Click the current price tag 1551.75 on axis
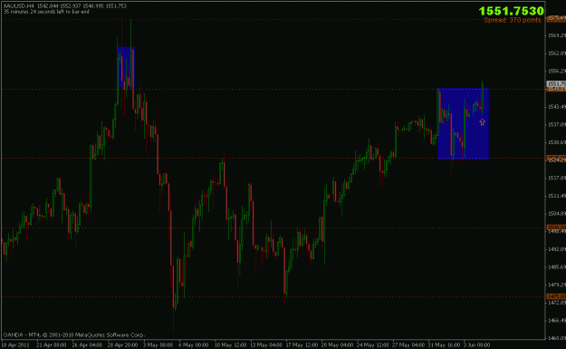Screen dimensions: 566x349 pos(556,83)
